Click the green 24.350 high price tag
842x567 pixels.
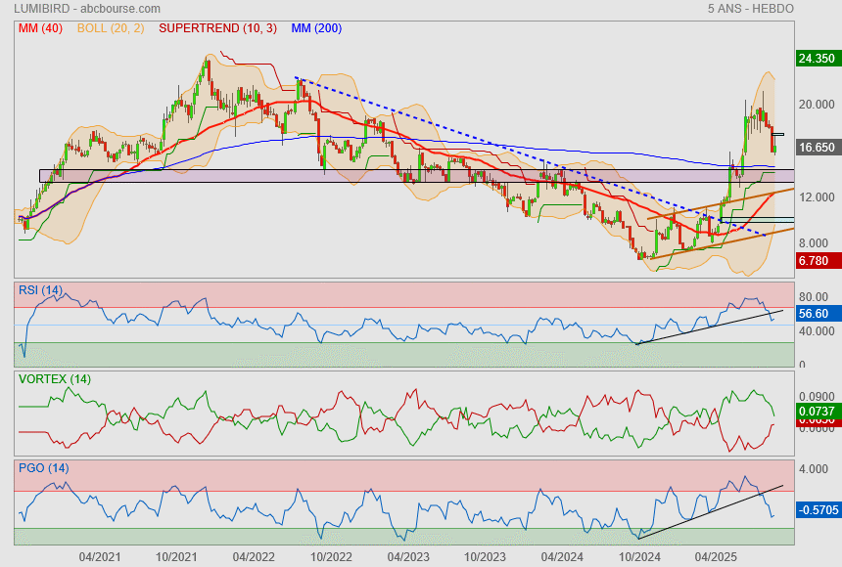pyautogui.click(x=817, y=59)
